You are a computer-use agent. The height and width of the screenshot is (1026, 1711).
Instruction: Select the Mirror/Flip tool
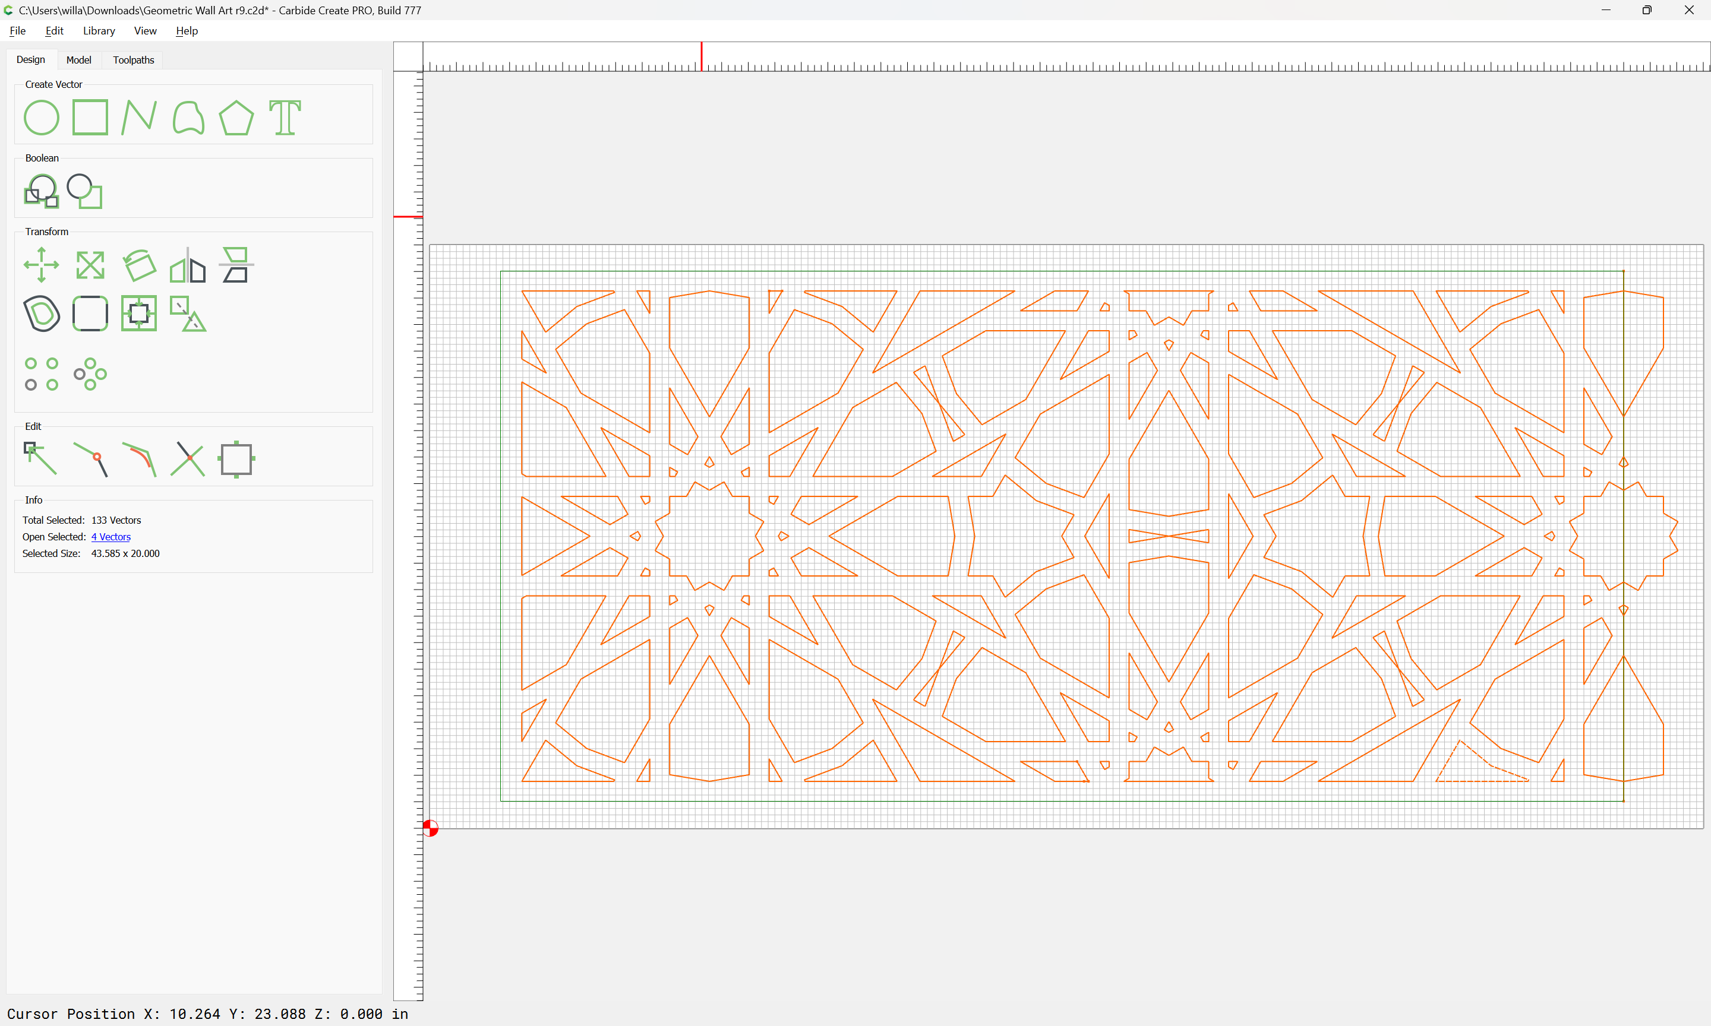click(188, 265)
